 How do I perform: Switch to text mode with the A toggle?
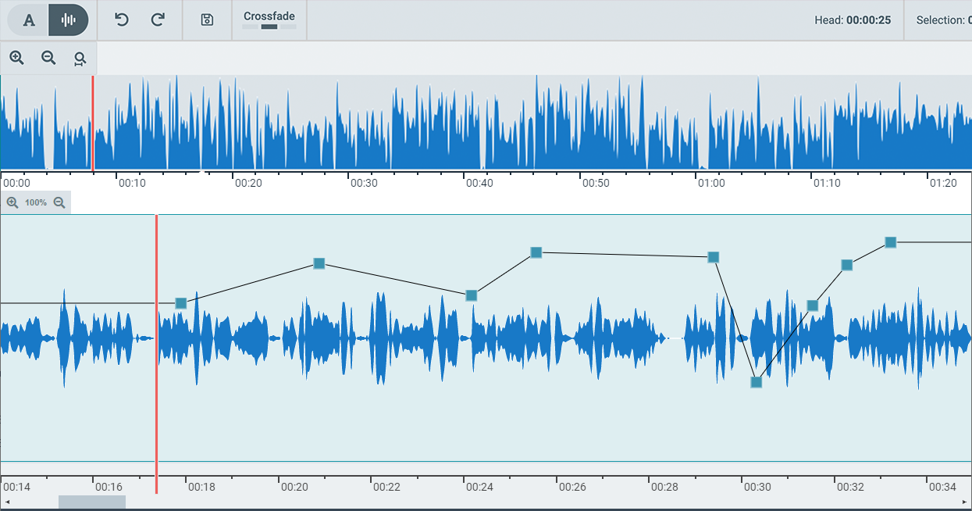(29, 20)
